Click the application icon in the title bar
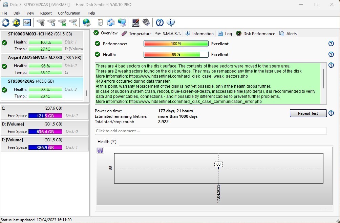Screen dimensions: 340x223 (5, 4)
